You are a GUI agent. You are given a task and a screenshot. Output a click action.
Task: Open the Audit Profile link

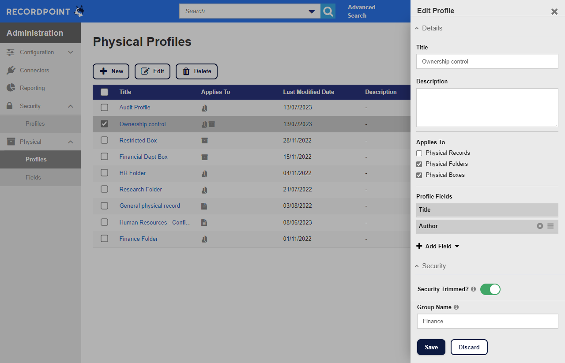[135, 107]
